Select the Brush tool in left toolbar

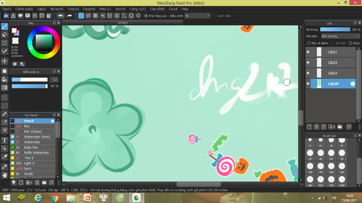pos(5,26)
